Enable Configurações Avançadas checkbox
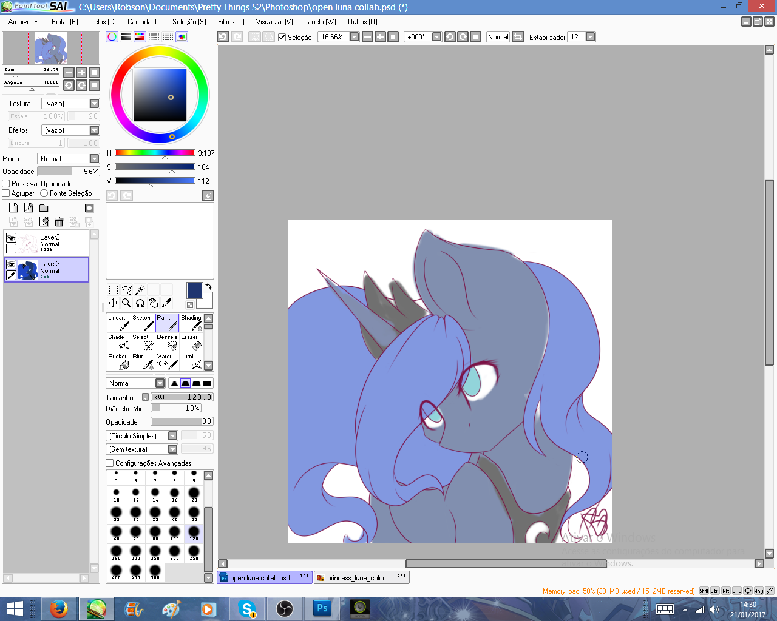The height and width of the screenshot is (621, 777). pos(110,463)
